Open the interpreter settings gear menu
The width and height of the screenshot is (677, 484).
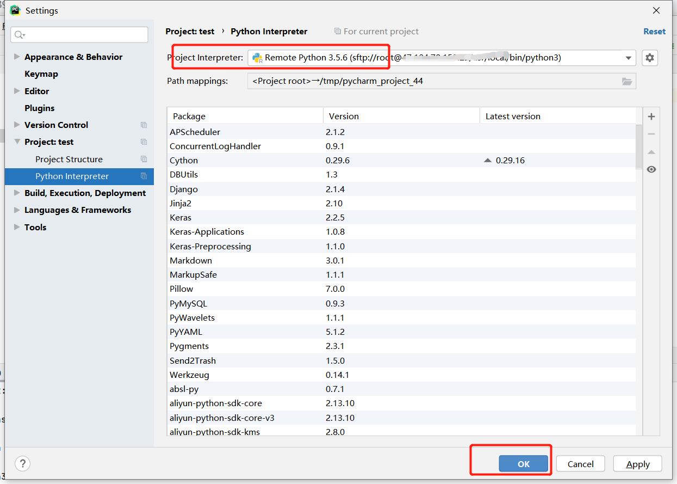650,58
